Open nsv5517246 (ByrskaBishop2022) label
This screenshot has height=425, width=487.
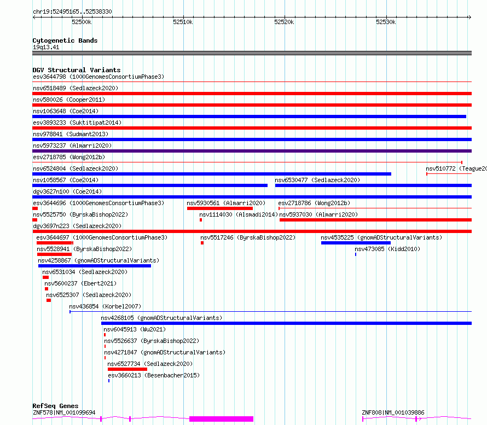point(248,237)
